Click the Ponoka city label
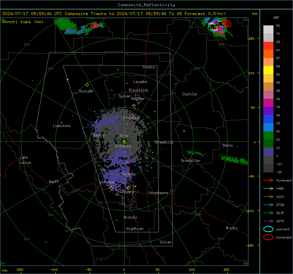This screenshot has width=293, height=274. [x=148, y=67]
